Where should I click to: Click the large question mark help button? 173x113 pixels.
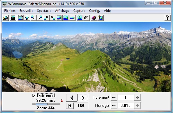(167, 17)
